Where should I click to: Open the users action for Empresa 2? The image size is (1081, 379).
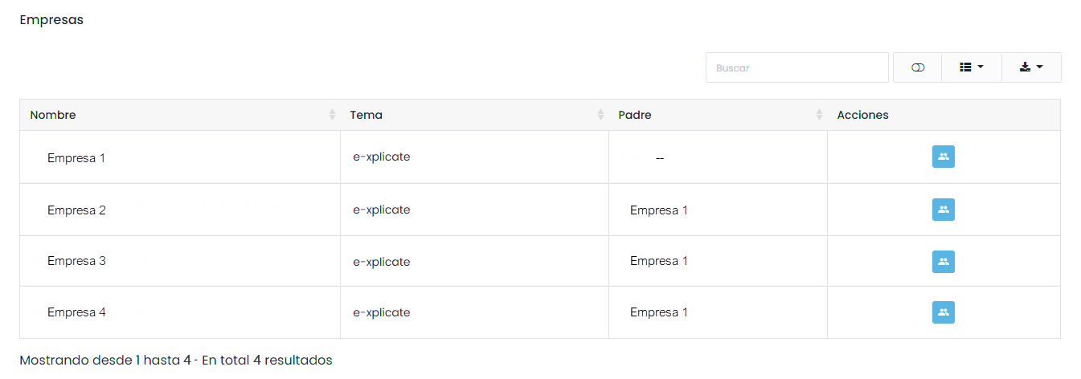943,210
